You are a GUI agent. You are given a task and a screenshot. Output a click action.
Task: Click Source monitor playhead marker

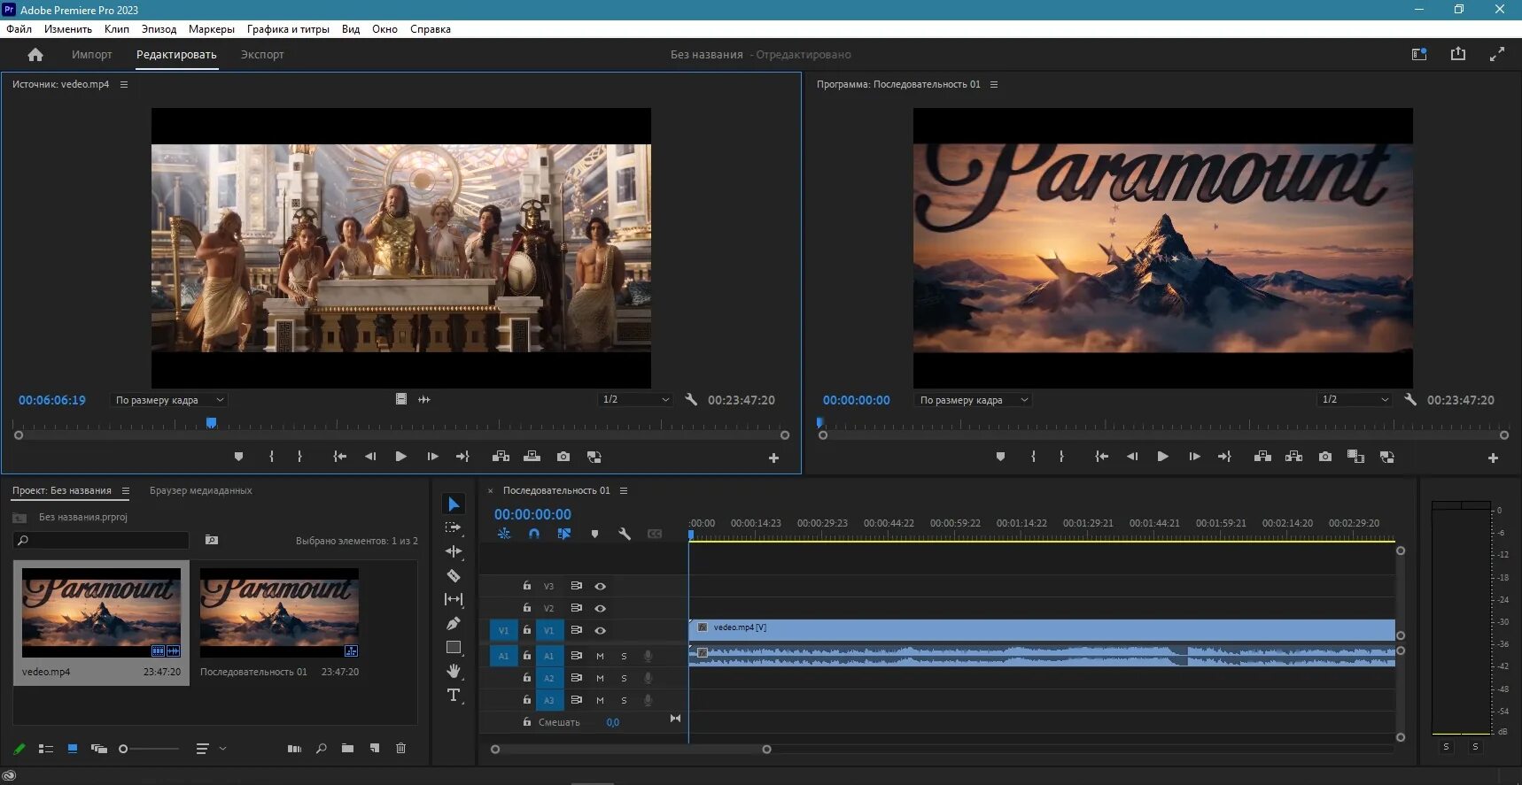[211, 423]
